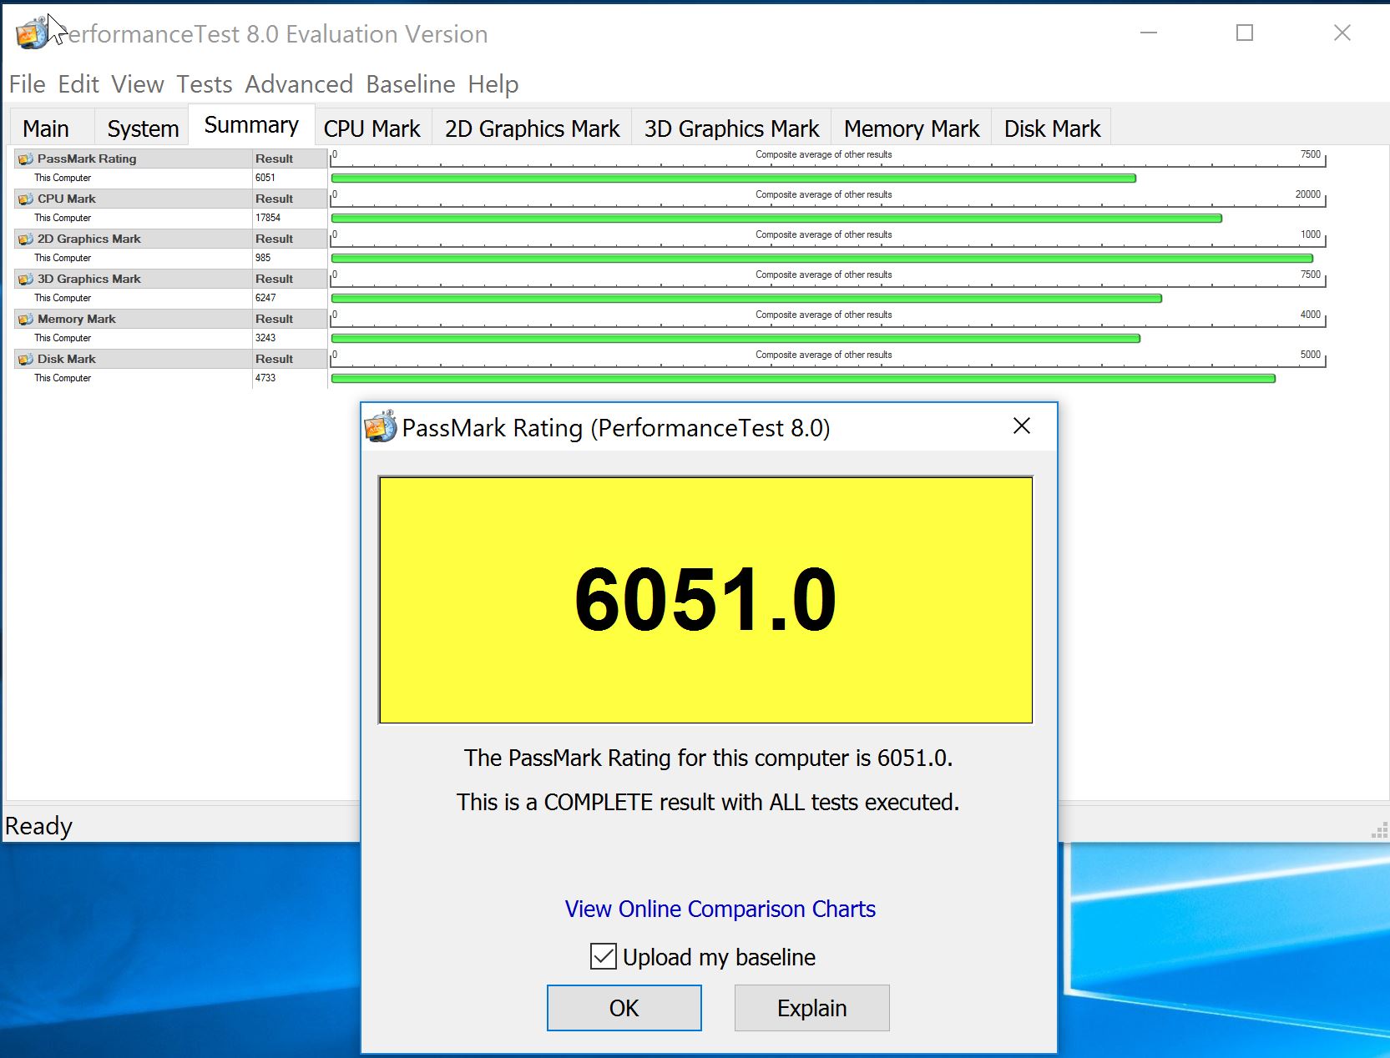Select the Memory Mark header label
The height and width of the screenshot is (1058, 1390).
point(76,319)
